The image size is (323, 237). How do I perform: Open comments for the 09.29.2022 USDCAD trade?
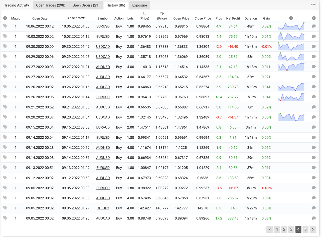click(x=314, y=57)
